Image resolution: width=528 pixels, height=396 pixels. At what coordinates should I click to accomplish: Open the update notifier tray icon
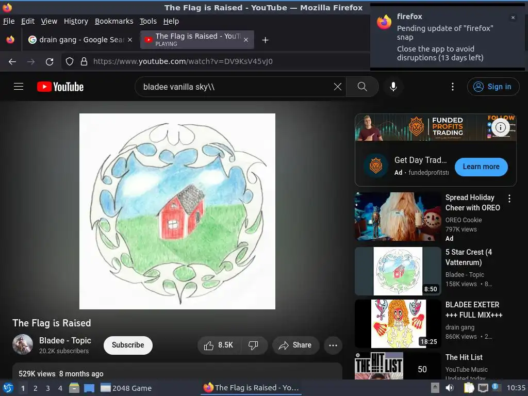pyautogui.click(x=496, y=387)
